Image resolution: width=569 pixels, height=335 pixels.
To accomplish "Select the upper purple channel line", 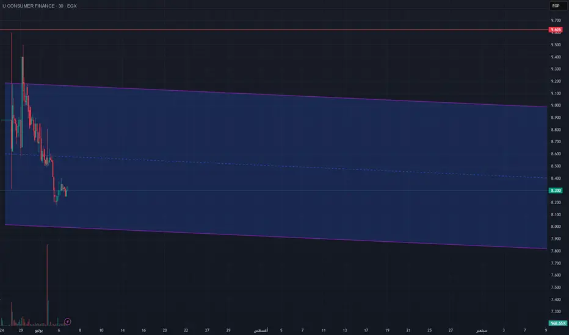I will point(276,95).
